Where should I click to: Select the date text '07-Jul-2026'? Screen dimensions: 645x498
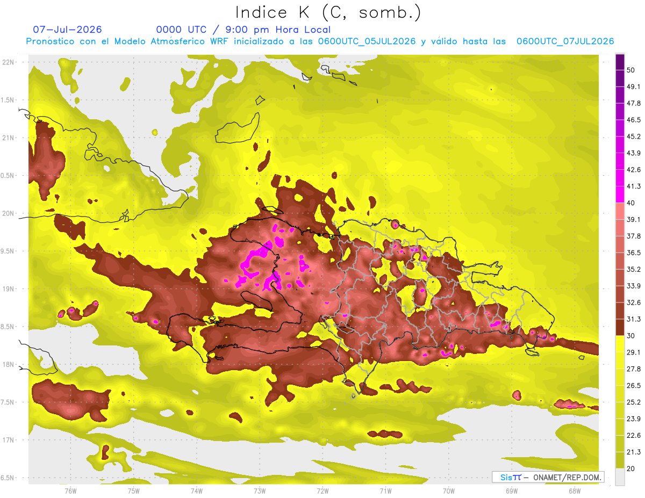(67, 30)
